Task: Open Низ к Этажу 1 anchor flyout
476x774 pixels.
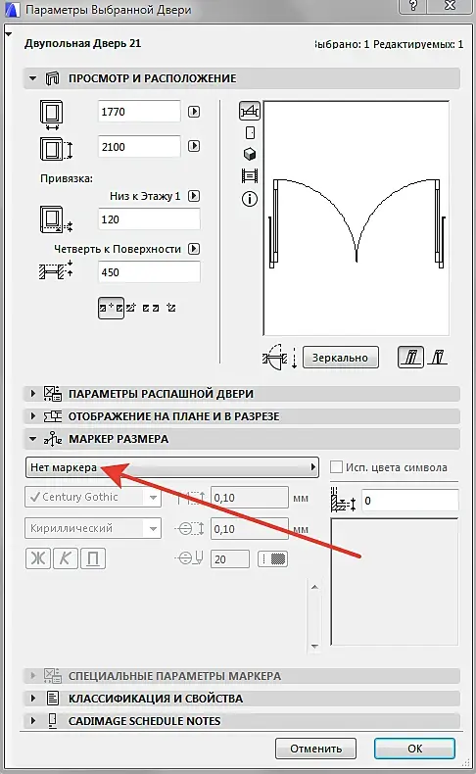Action: point(194,196)
